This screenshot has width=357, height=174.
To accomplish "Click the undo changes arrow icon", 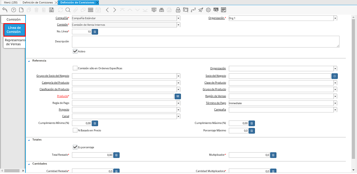I will 5,10.
